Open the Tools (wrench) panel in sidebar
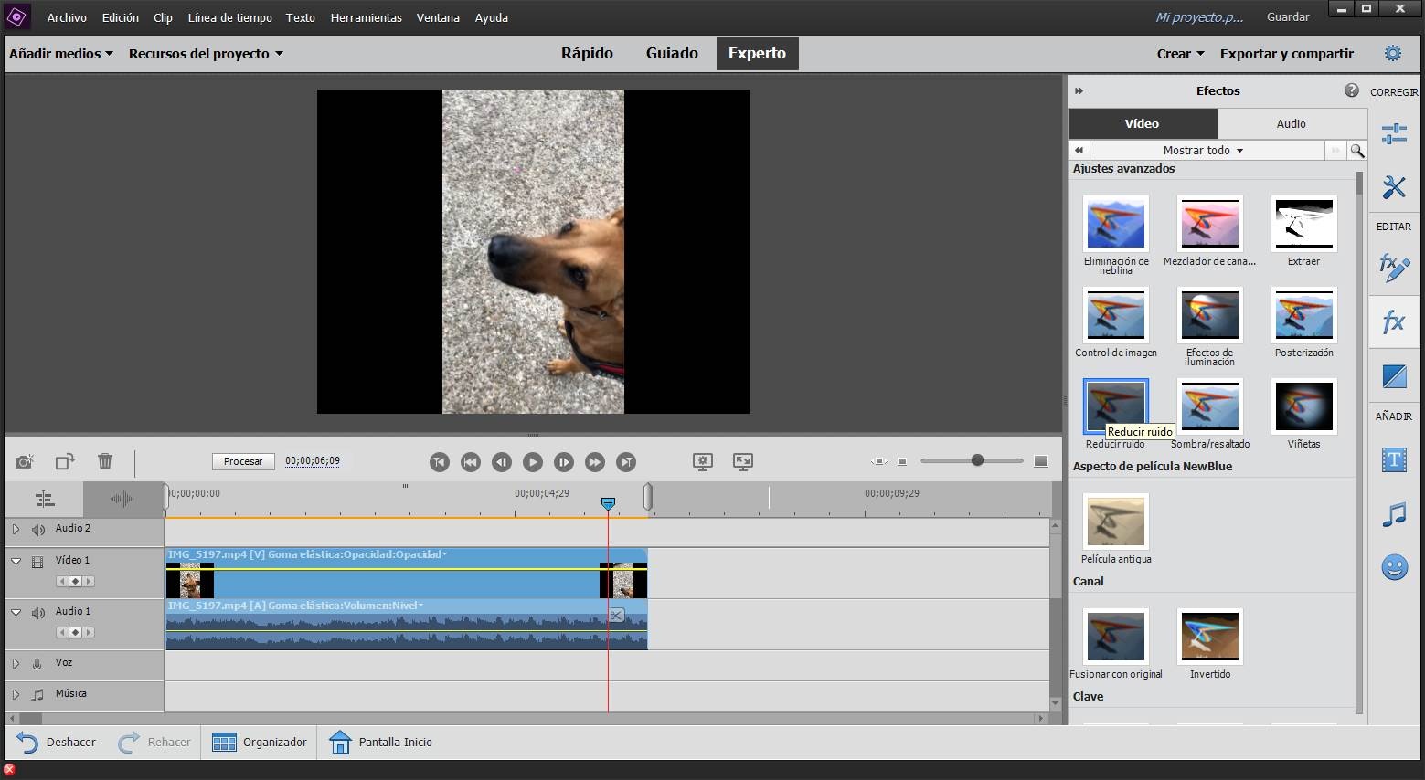The height and width of the screenshot is (780, 1425). tap(1393, 187)
